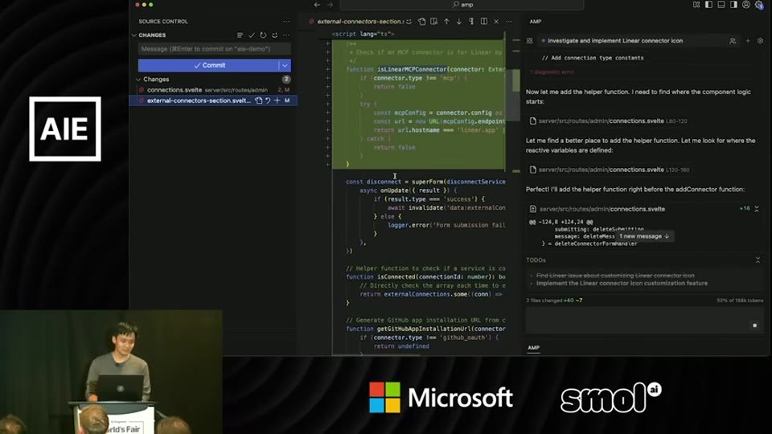Click the changes count badge 2
The height and width of the screenshot is (434, 772).
coord(286,80)
